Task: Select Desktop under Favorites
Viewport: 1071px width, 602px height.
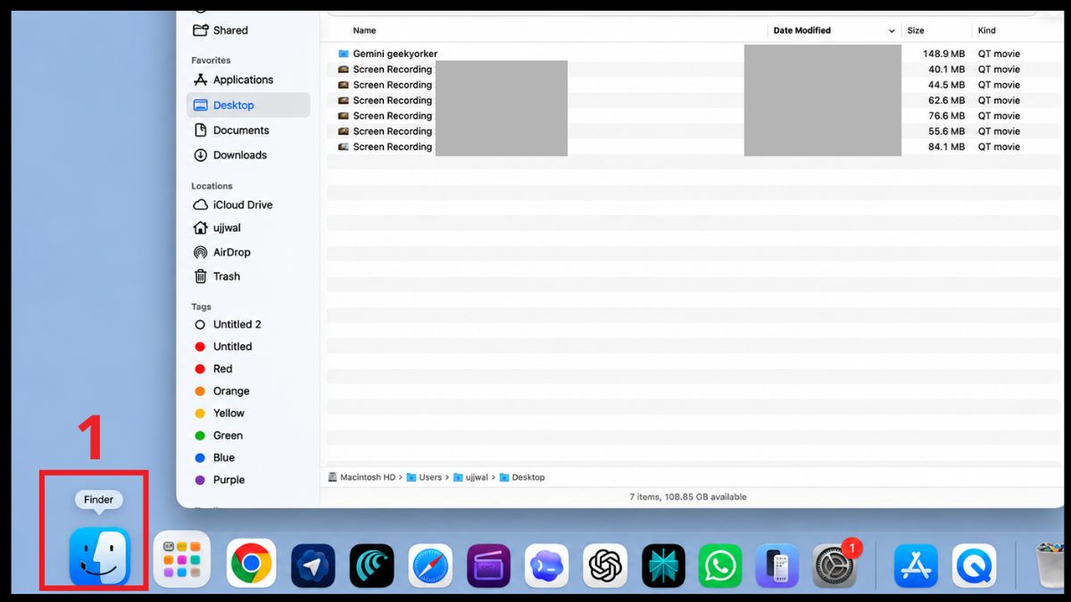Action: [248, 105]
